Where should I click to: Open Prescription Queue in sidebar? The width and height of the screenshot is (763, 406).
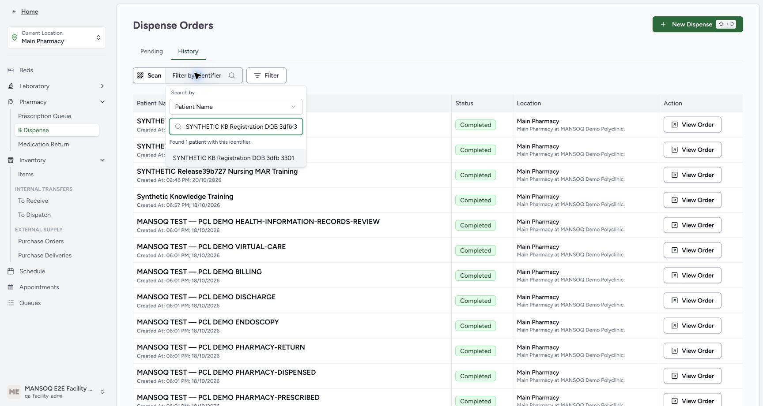[45, 116]
